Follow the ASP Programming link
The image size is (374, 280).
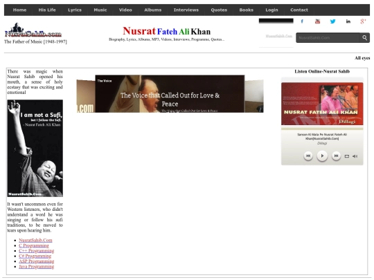37,261
